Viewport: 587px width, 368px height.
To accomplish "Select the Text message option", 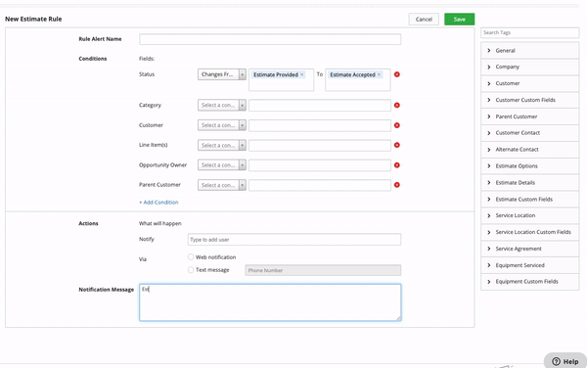I will tap(191, 269).
